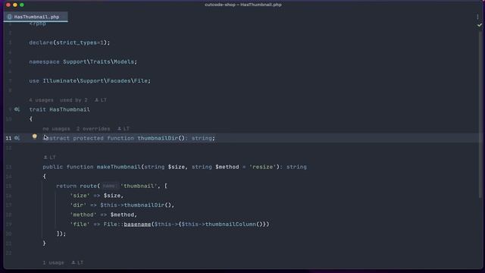Click the $this->thumbnailDir() call on line 17
485x273 pixels.
tap(136, 205)
